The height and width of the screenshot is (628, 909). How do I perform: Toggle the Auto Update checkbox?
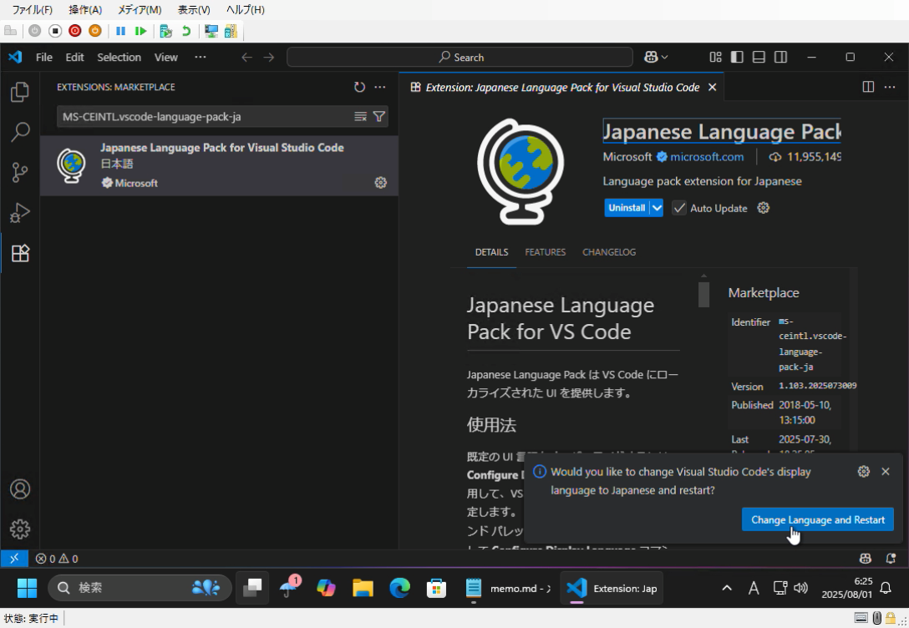pyautogui.click(x=679, y=208)
